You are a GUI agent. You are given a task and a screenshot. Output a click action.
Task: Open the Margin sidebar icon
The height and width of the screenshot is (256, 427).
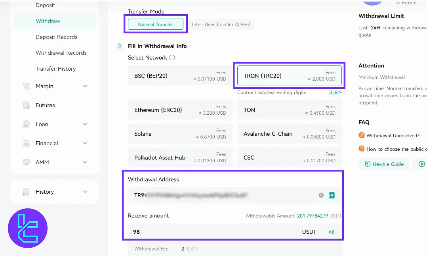click(x=26, y=87)
